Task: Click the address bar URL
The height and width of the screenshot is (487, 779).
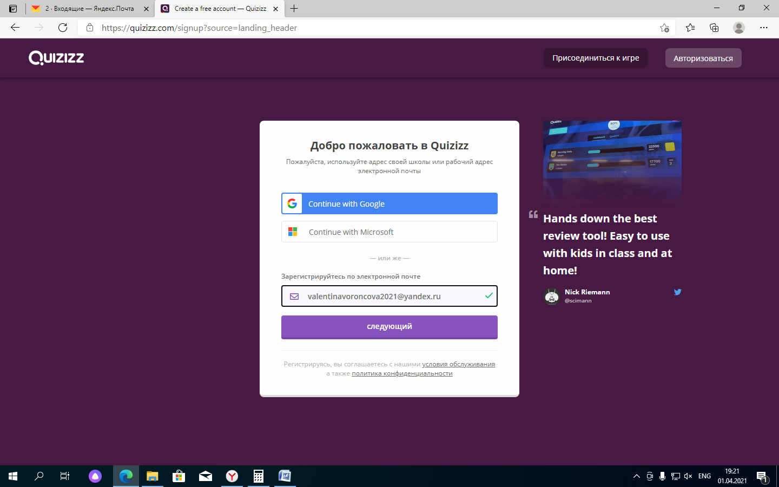Action: click(199, 28)
